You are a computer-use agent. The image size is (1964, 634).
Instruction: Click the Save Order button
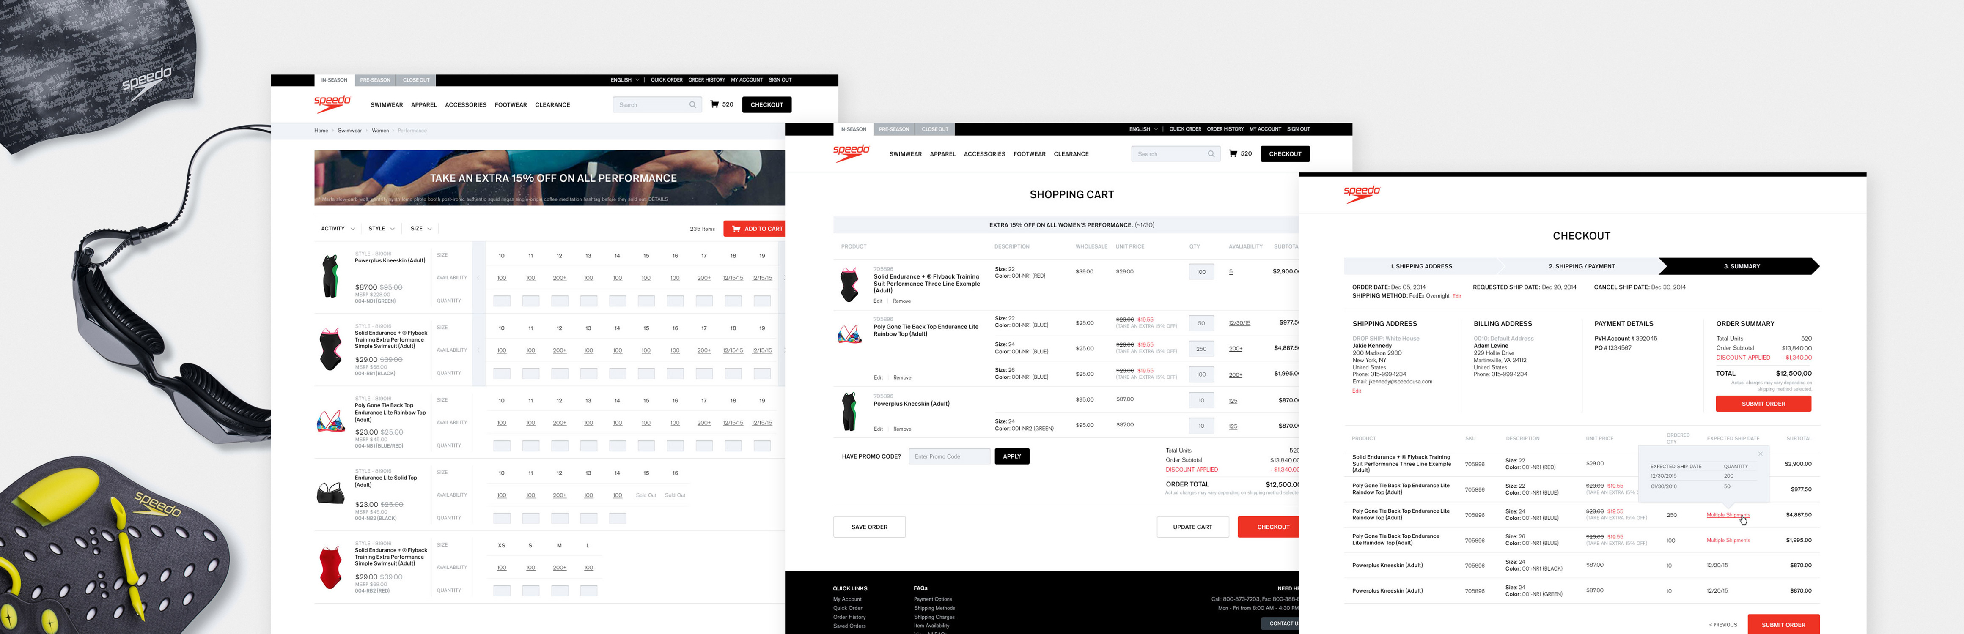point(869,527)
